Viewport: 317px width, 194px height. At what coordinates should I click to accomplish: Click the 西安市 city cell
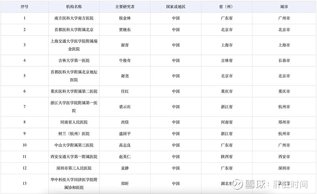pos(284,157)
